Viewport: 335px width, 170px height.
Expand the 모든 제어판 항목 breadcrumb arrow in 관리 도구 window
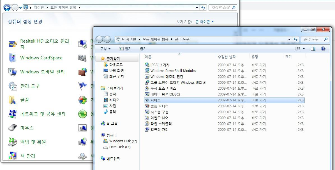pos(172,39)
